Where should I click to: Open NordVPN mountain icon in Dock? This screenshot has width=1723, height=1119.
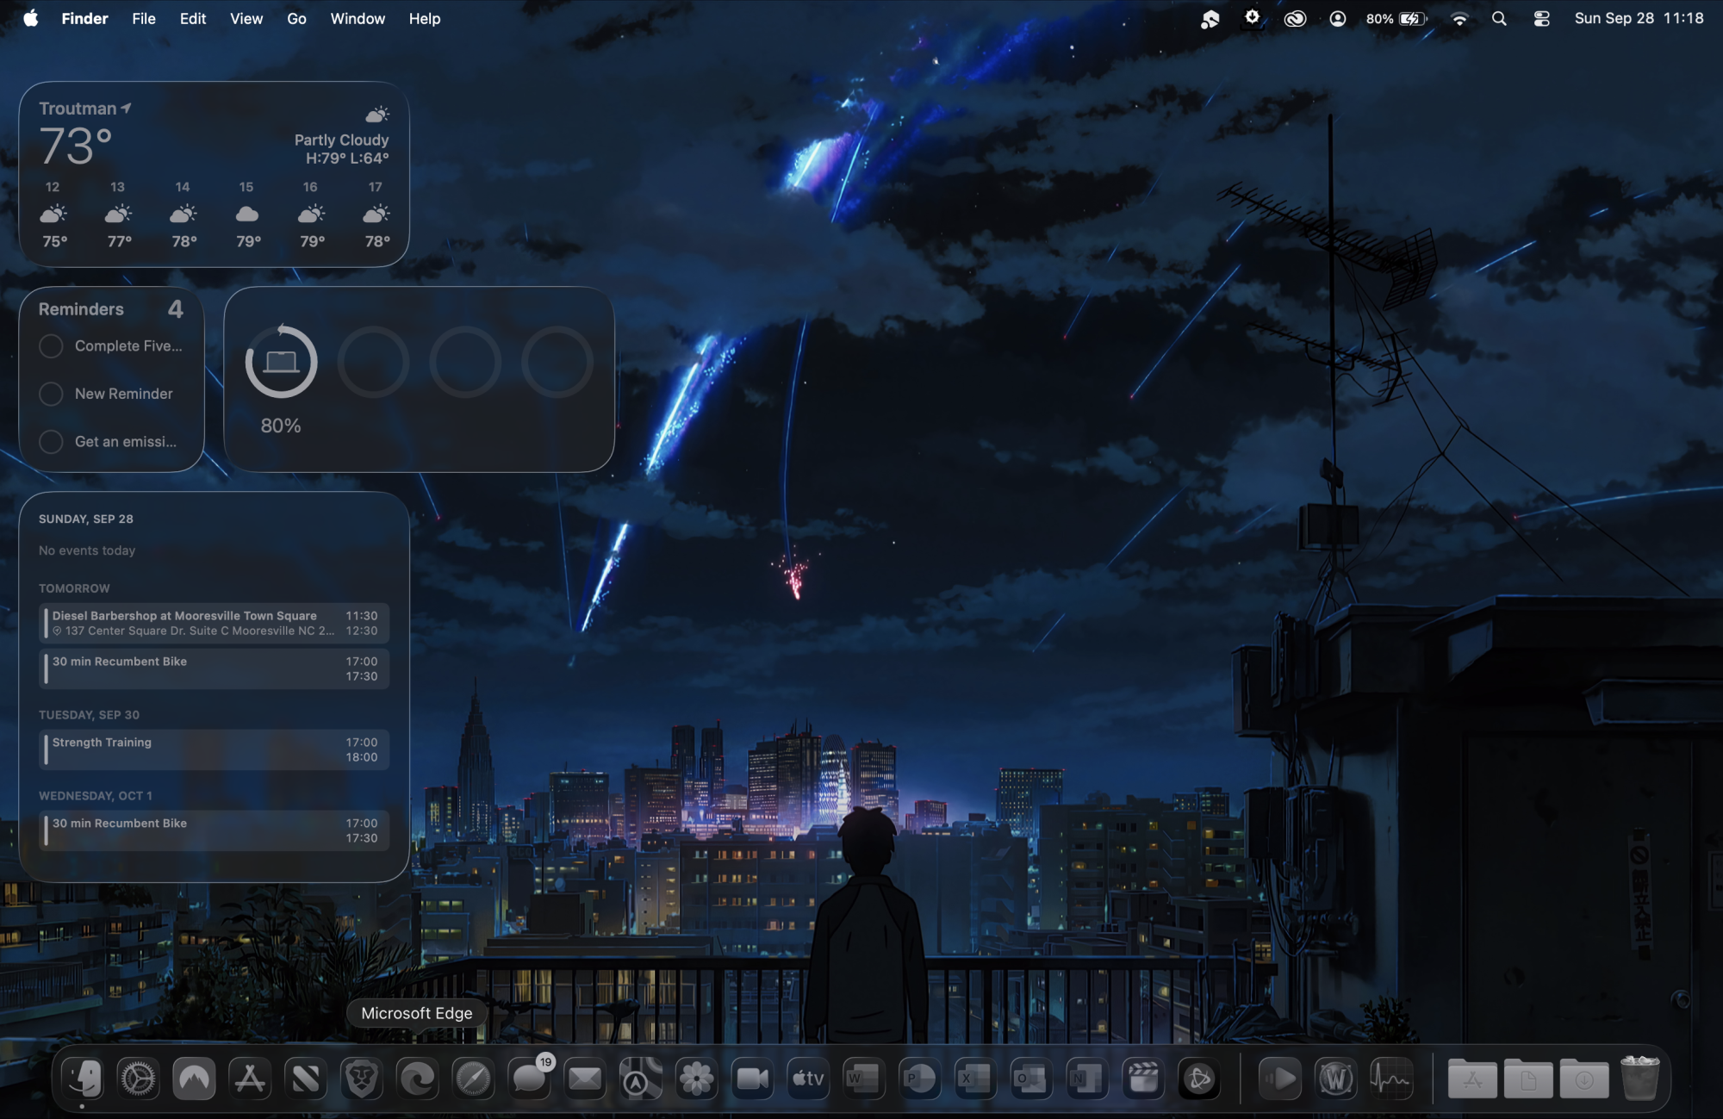click(x=194, y=1079)
